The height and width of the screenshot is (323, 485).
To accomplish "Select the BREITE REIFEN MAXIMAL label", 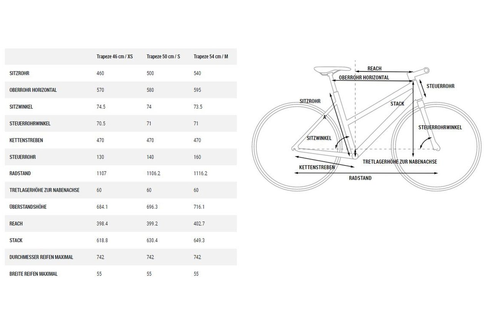I will [33, 274].
